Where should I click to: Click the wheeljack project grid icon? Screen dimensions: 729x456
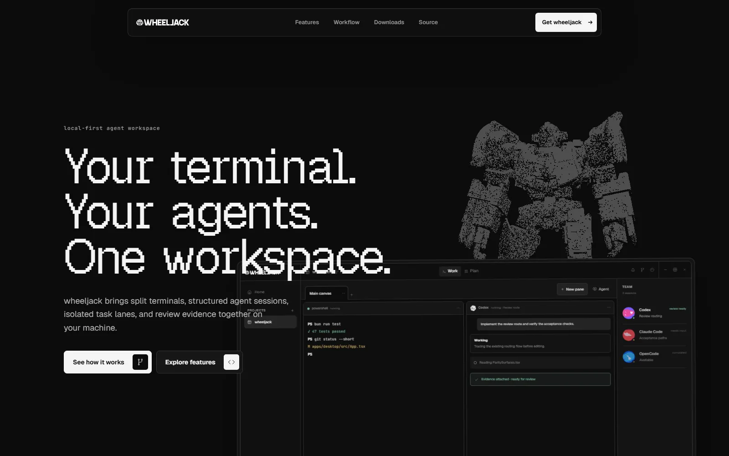point(249,322)
